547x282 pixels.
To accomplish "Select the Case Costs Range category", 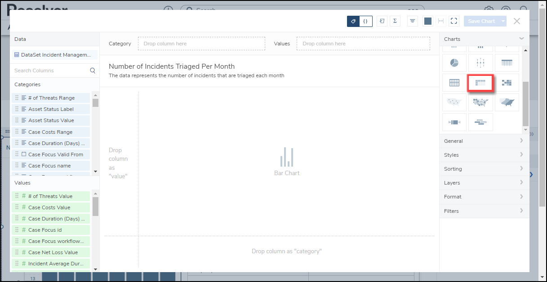I will pyautogui.click(x=51, y=132).
